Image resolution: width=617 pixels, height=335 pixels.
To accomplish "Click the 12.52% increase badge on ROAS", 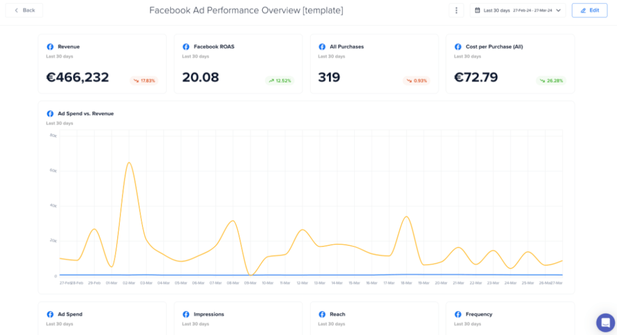I will click(x=280, y=80).
